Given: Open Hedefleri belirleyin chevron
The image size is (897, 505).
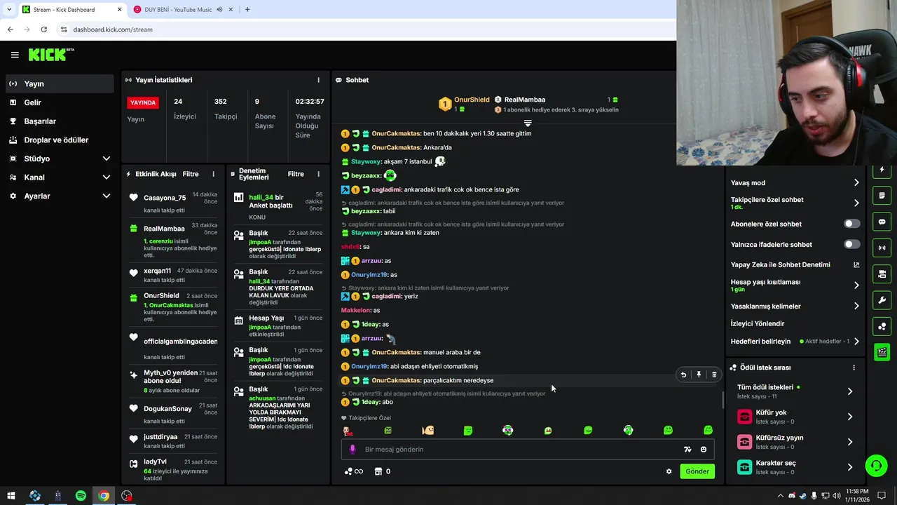Looking at the screenshot, I should click(x=856, y=342).
